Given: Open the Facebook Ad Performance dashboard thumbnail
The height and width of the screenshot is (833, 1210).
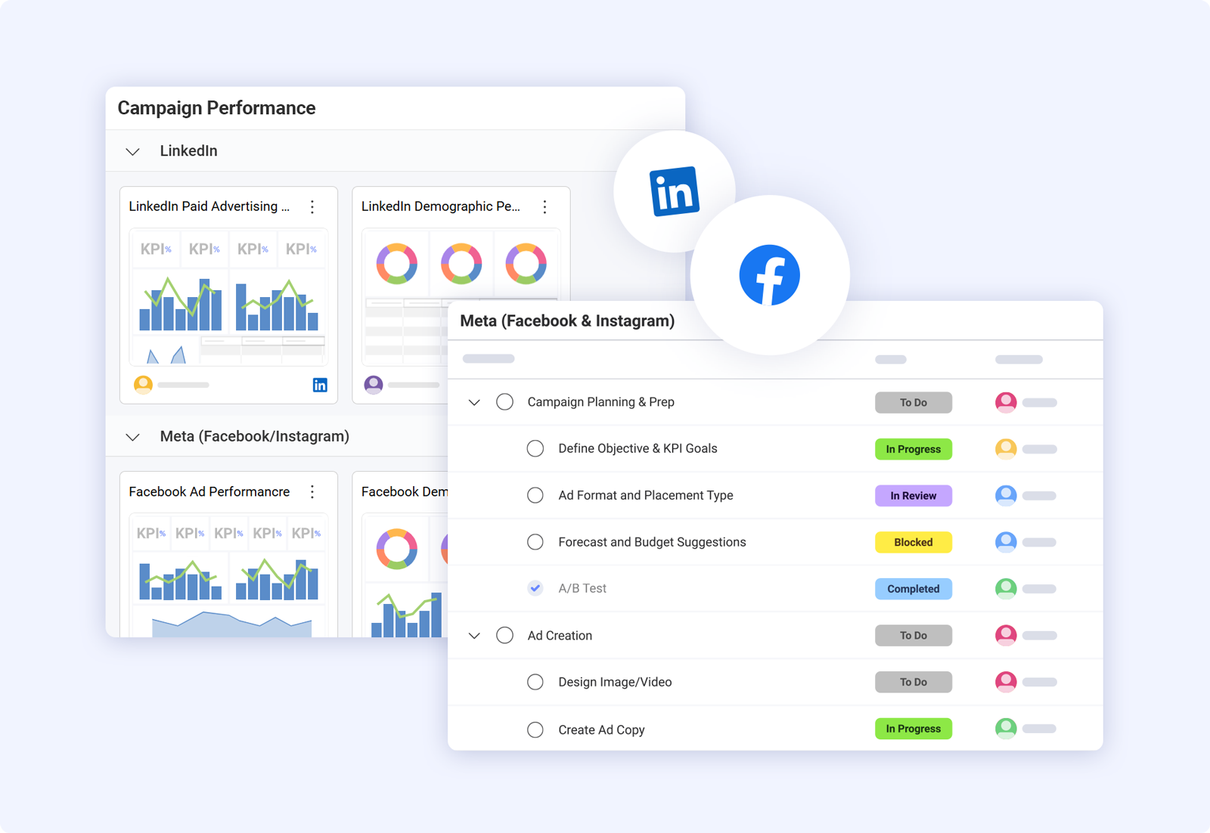Looking at the screenshot, I should coord(228,575).
